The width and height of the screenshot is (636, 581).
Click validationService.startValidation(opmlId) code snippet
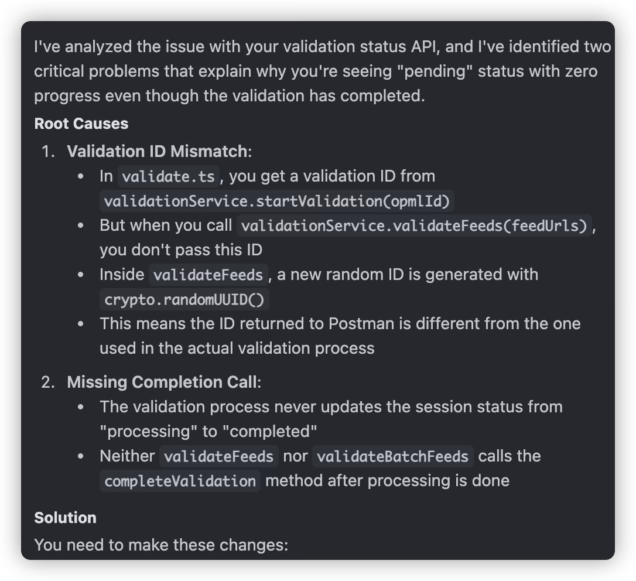click(x=276, y=201)
